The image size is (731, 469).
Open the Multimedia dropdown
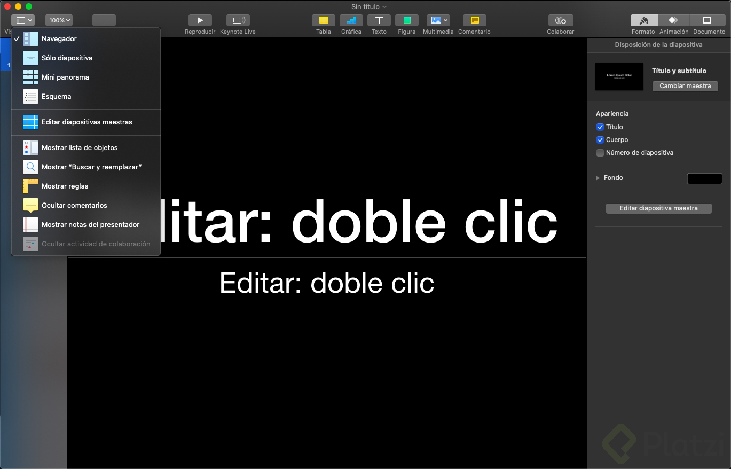coord(438,20)
